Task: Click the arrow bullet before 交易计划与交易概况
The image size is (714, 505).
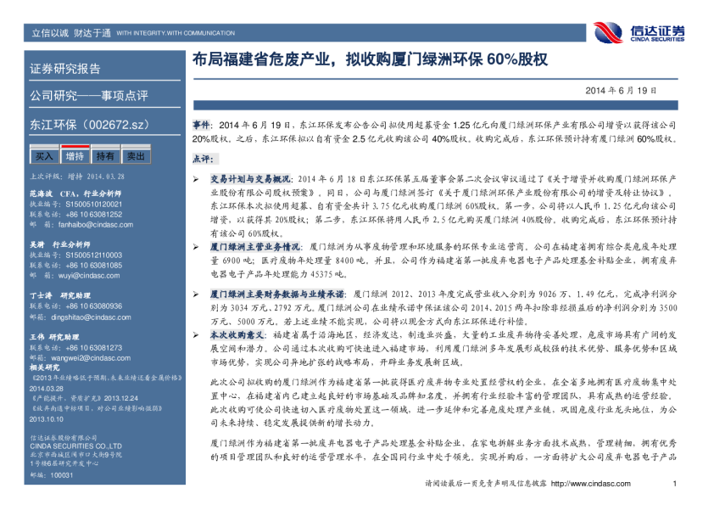Action: tap(195, 179)
